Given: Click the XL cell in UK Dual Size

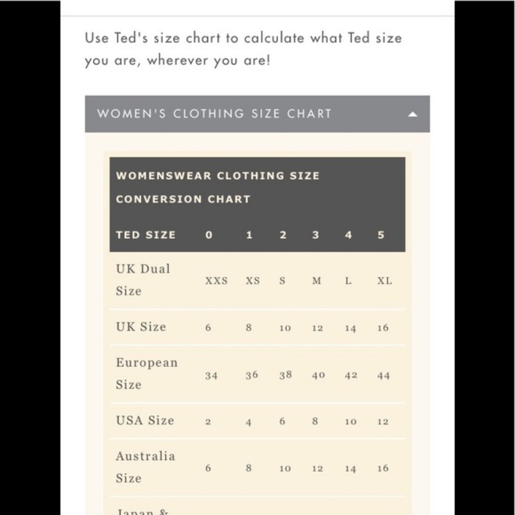Looking at the screenshot, I should coord(384,281).
